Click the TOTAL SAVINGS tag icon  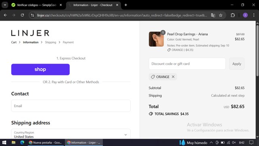(151, 114)
